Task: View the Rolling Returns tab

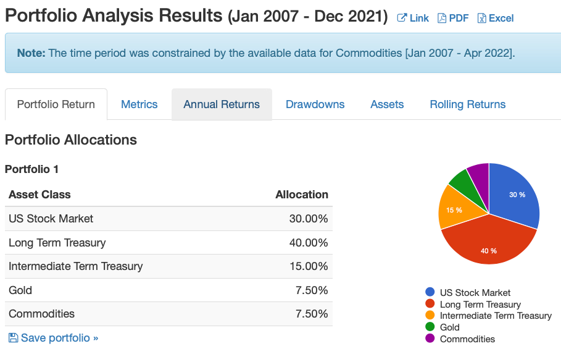Action: click(468, 104)
